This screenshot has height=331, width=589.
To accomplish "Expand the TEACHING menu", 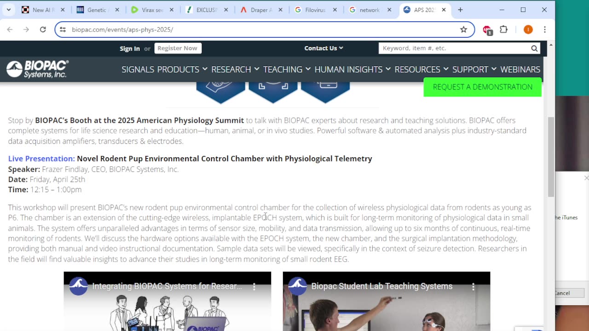I will 287,69.
